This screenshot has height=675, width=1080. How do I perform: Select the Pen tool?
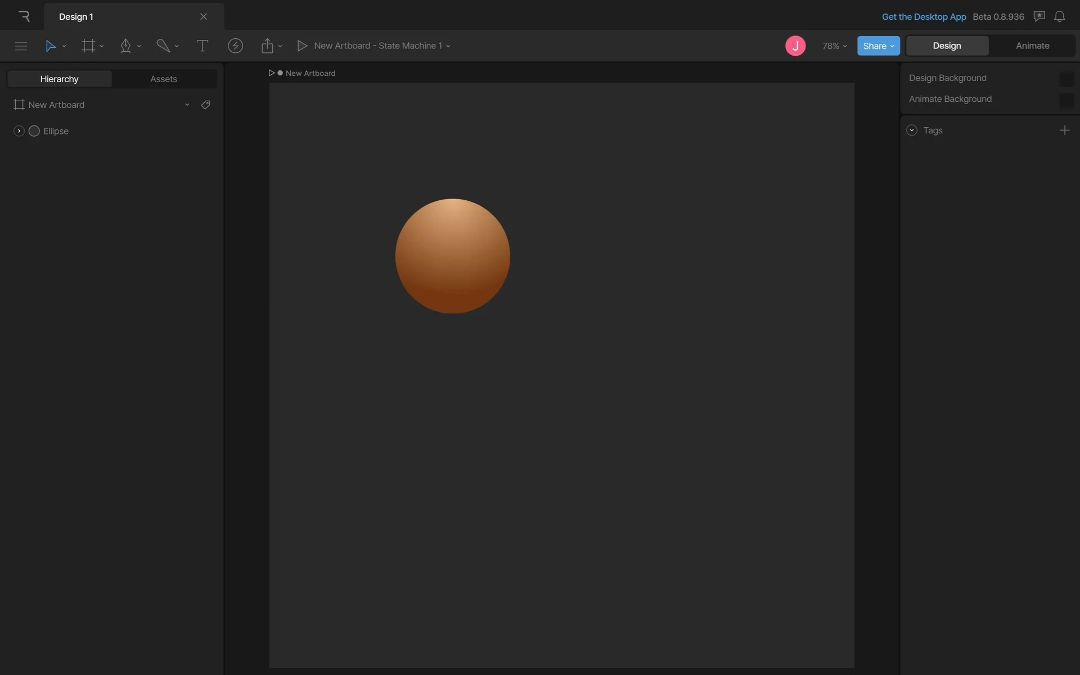pyautogui.click(x=125, y=46)
